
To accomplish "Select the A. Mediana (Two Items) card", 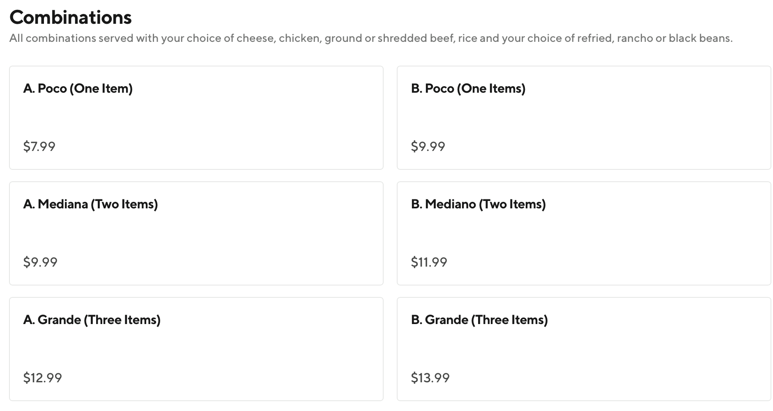I will (x=196, y=233).
